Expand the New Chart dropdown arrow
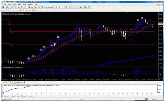 pos(5,7)
